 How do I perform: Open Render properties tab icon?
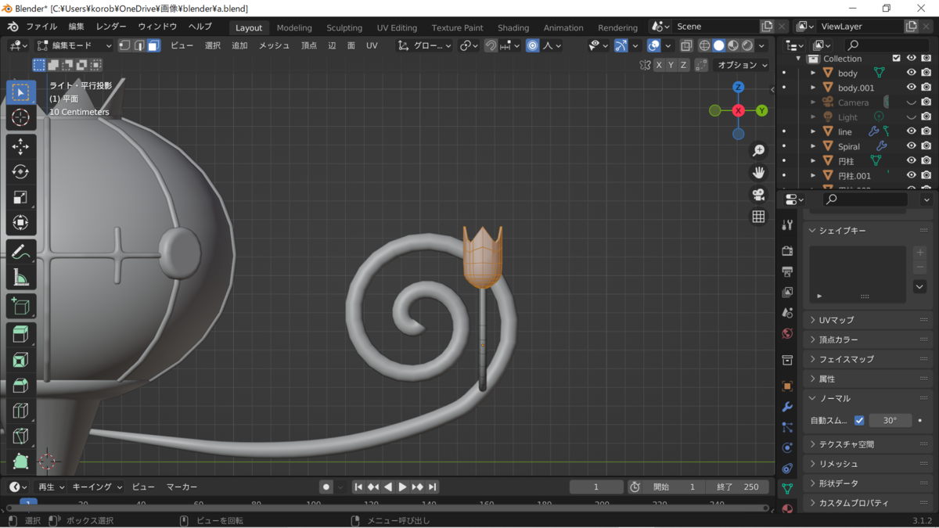click(x=787, y=251)
